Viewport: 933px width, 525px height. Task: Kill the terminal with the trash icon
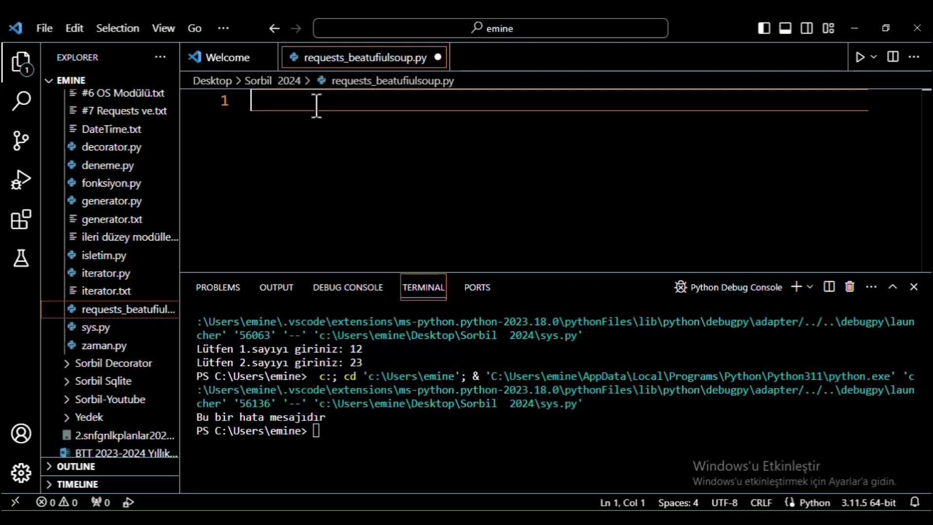pyautogui.click(x=849, y=287)
